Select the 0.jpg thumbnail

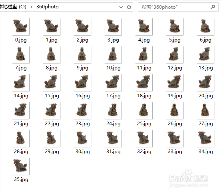pos(21,27)
